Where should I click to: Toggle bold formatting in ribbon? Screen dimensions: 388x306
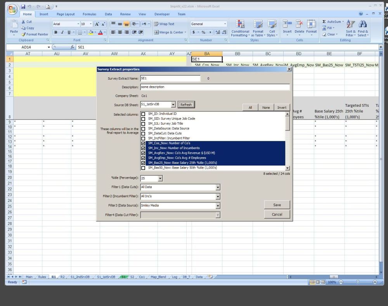[x=56, y=32]
